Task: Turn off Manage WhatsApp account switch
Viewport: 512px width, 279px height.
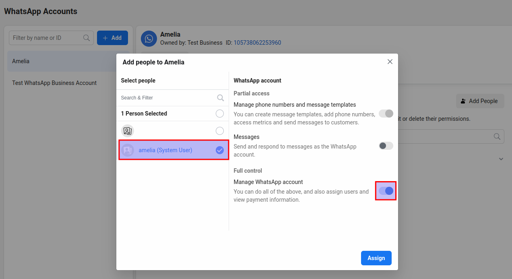Action: [386, 191]
